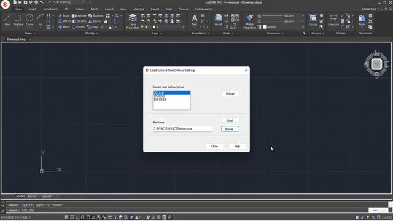Screen dimensions: 393x221
Task: Click the Load button in dialog
Action: [230, 120]
